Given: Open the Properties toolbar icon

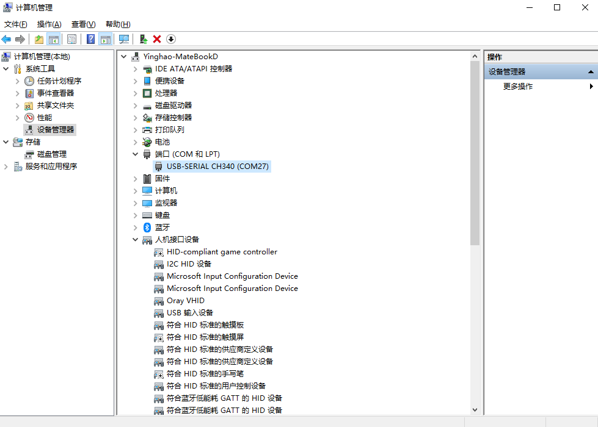Looking at the screenshot, I should tap(71, 39).
